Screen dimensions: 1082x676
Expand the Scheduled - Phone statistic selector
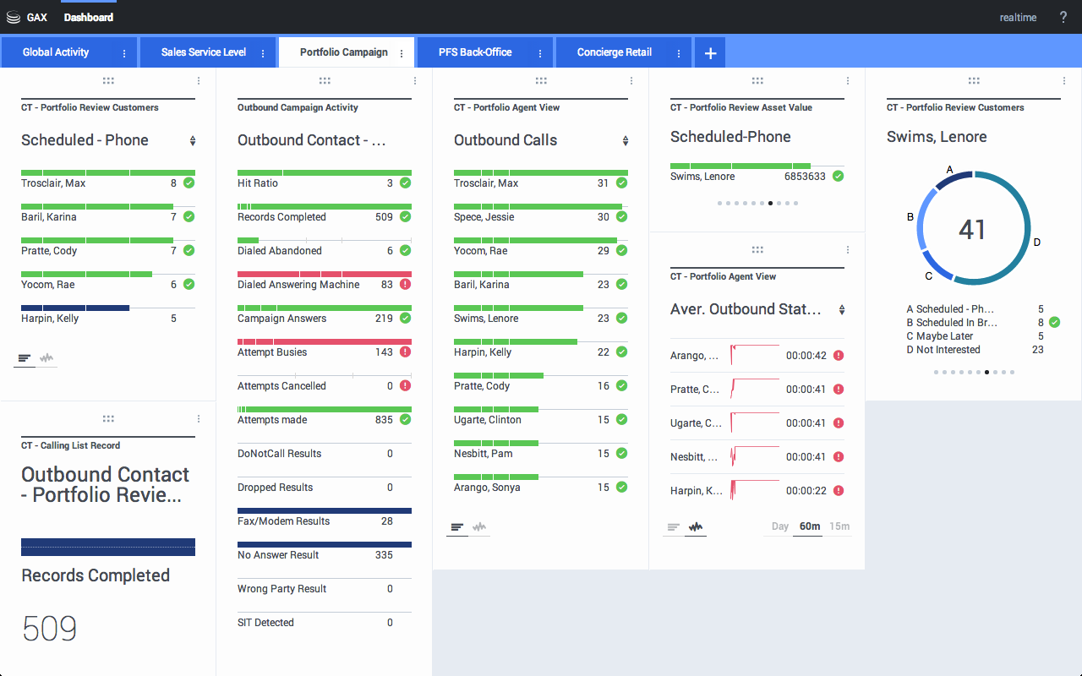click(193, 141)
